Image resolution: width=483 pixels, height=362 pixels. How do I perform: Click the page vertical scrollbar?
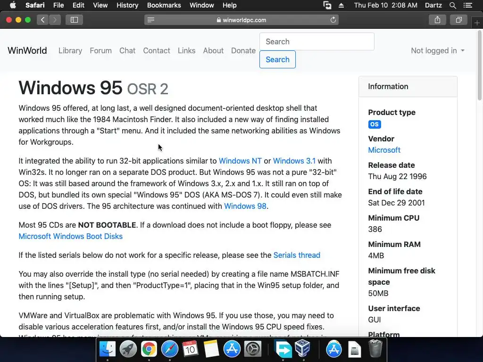pyautogui.click(x=480, y=66)
